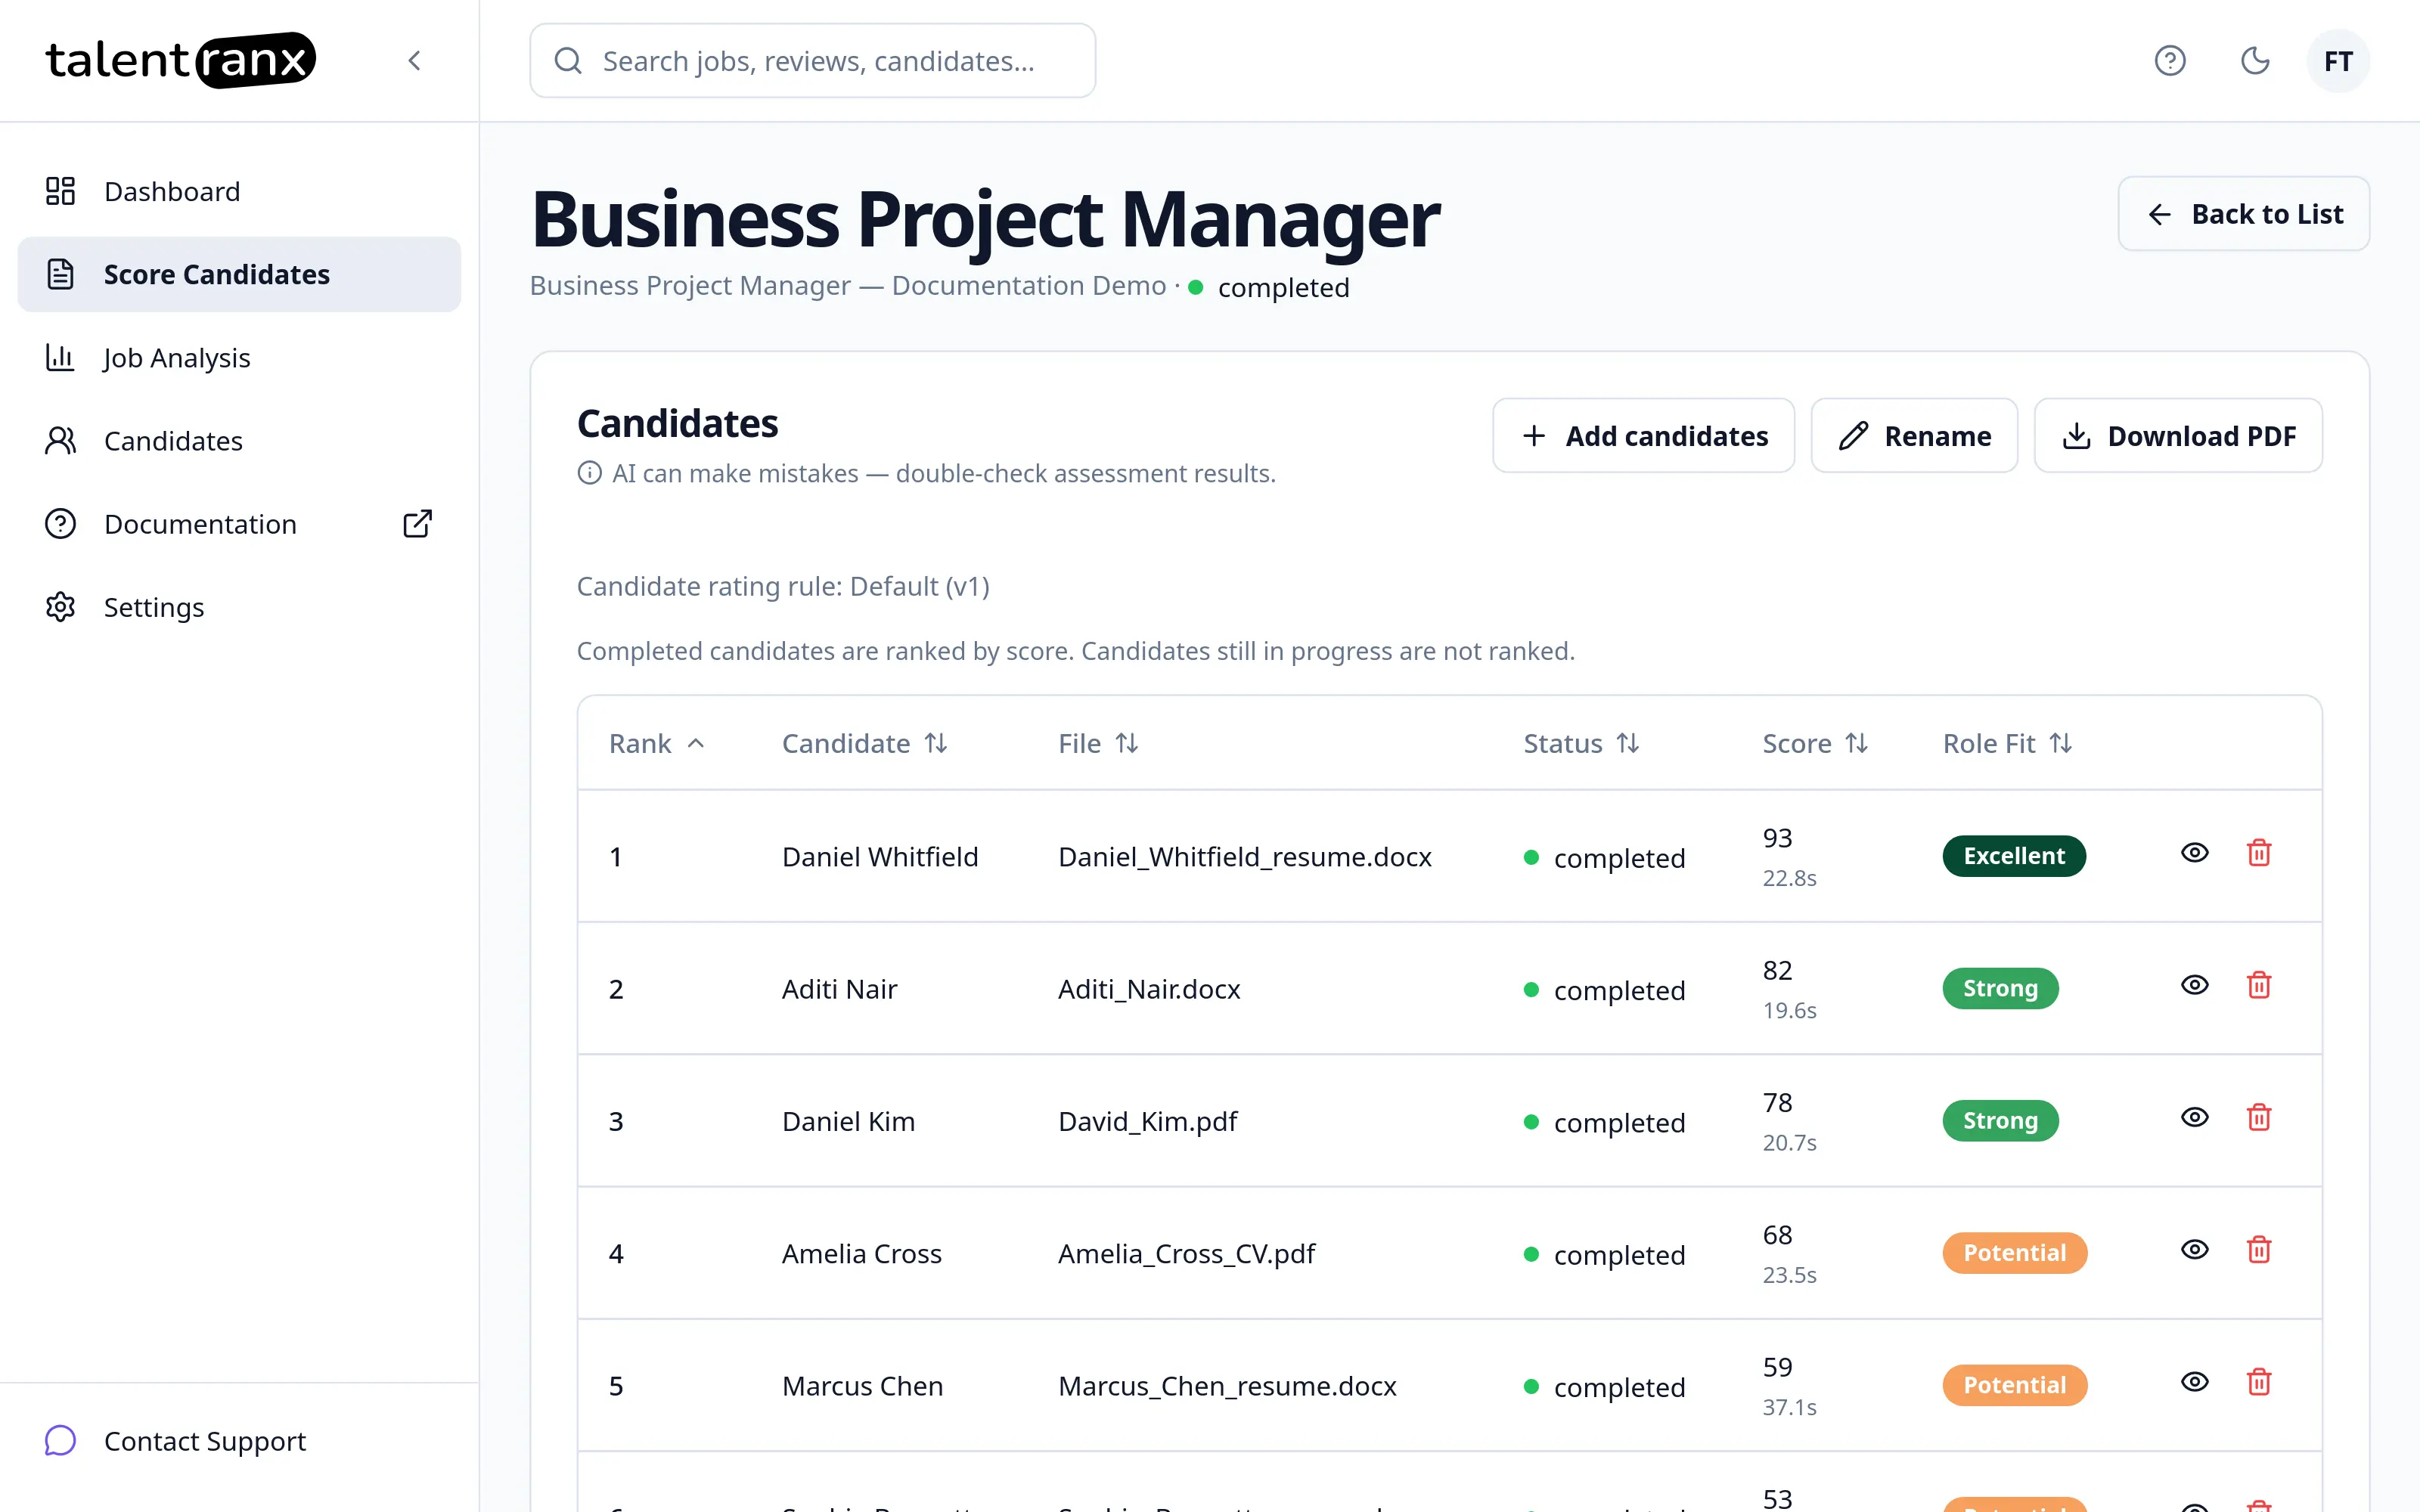The height and width of the screenshot is (1512, 2420).
Task: Open Settings from the sidebar
Action: 239,607
